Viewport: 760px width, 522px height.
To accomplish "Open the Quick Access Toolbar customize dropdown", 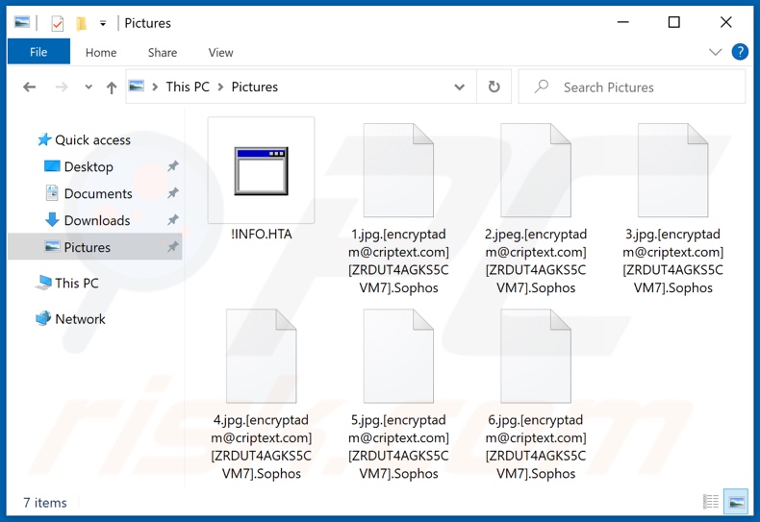I will (x=103, y=23).
